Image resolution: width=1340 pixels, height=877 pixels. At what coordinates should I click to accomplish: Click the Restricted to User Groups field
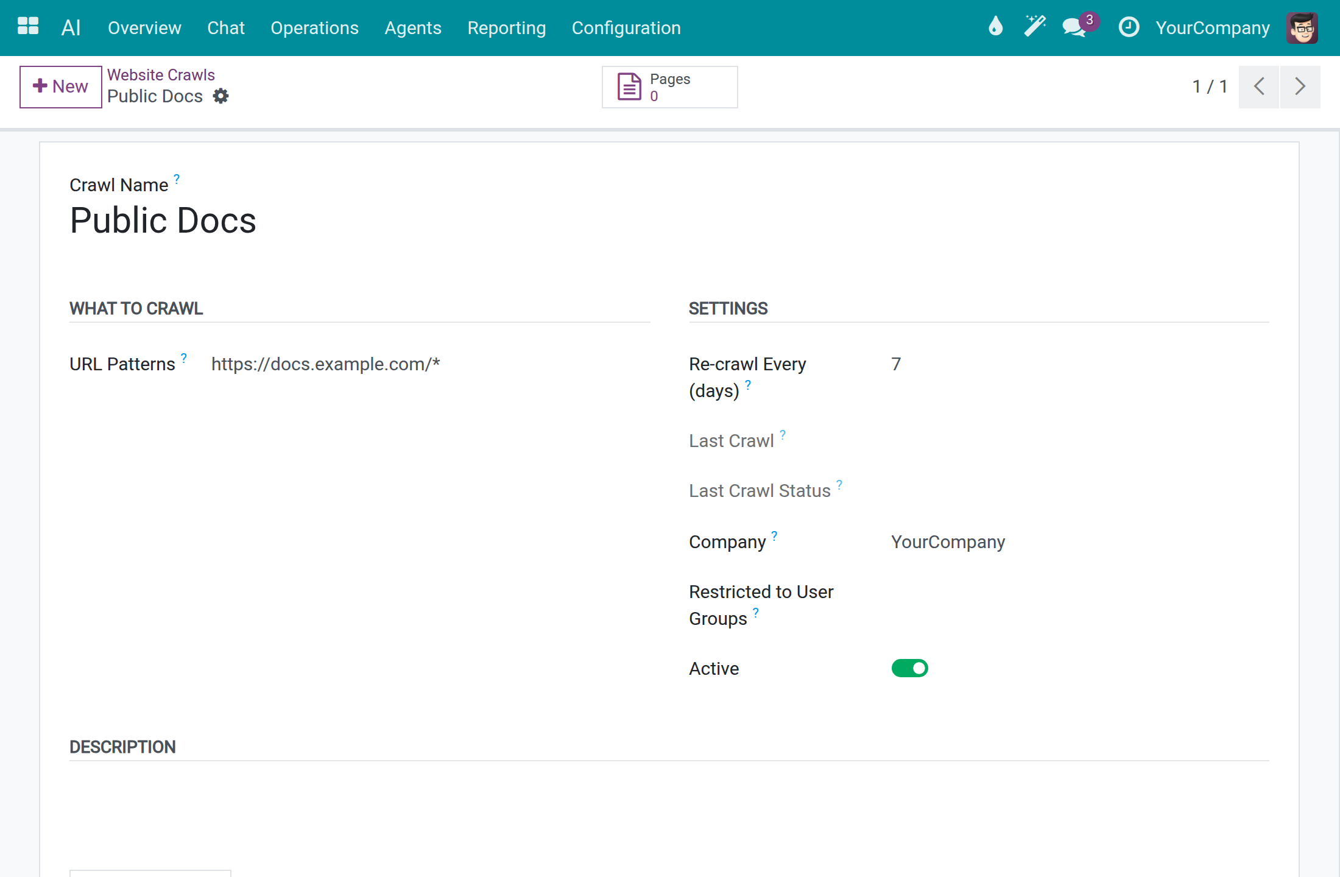[1079, 593]
